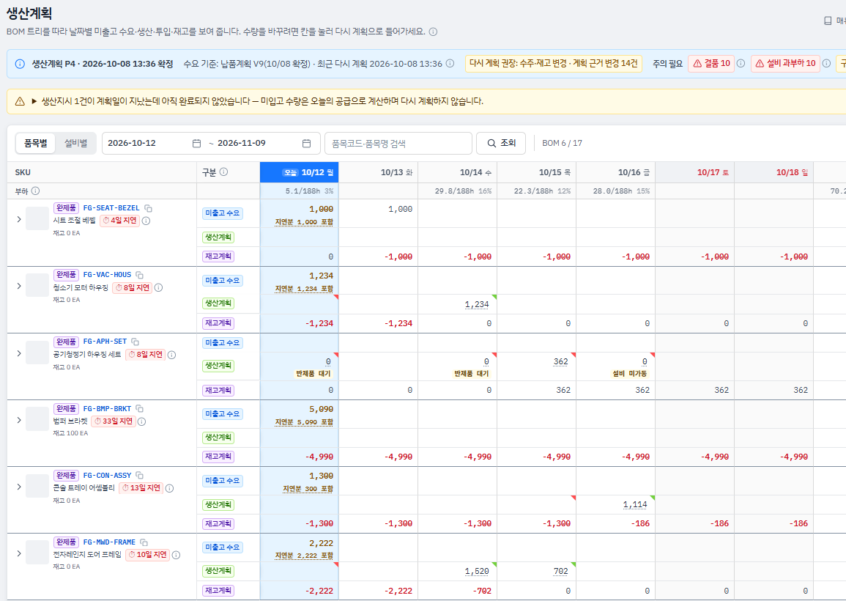Click the 5,090 미출고 수요 value
The height and width of the screenshot is (601, 846).
click(x=321, y=409)
